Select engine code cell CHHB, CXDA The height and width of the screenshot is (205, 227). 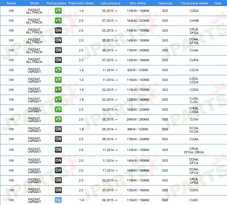pos(194,110)
